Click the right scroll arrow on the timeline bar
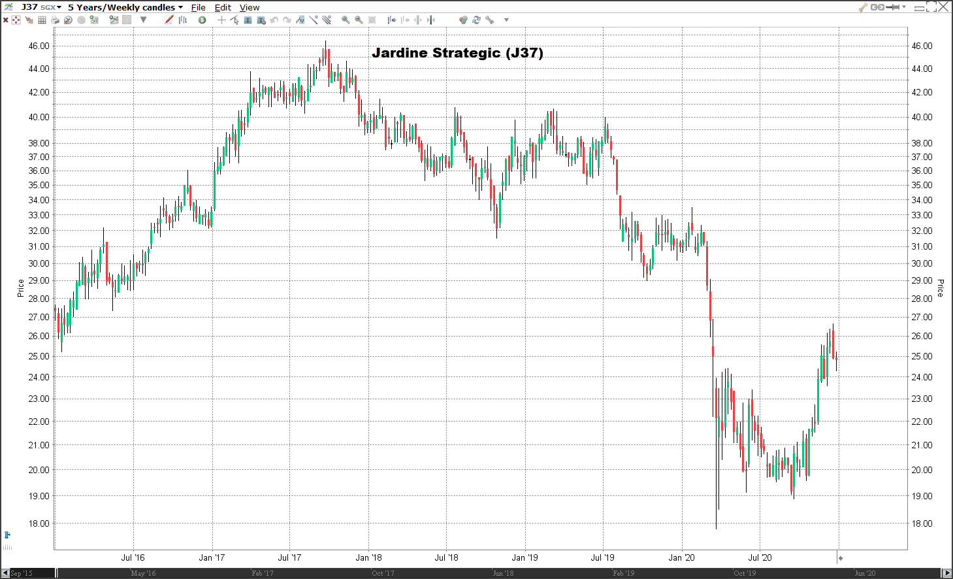953x579 pixels. [x=947, y=573]
